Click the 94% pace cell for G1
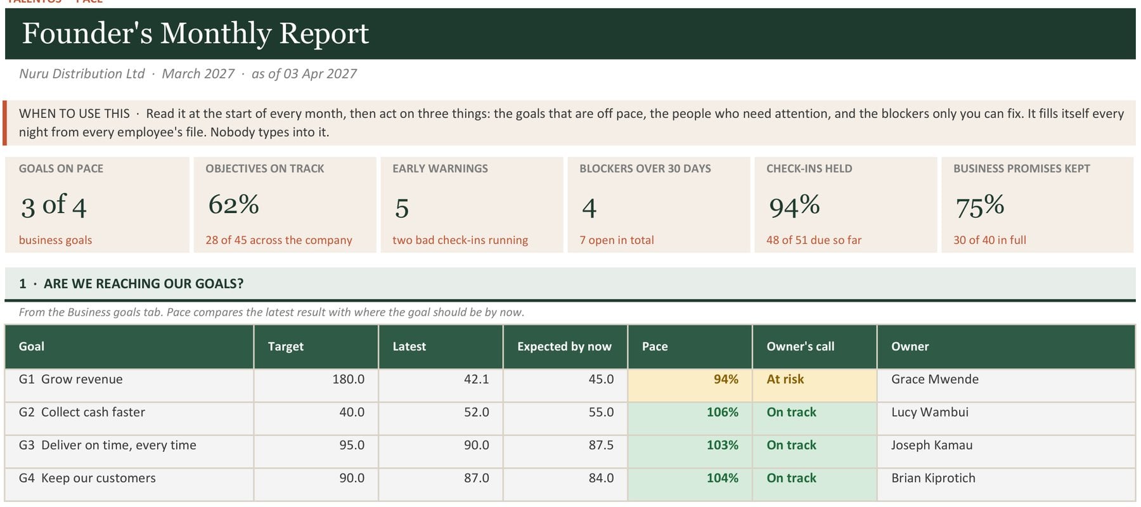 [x=690, y=385]
